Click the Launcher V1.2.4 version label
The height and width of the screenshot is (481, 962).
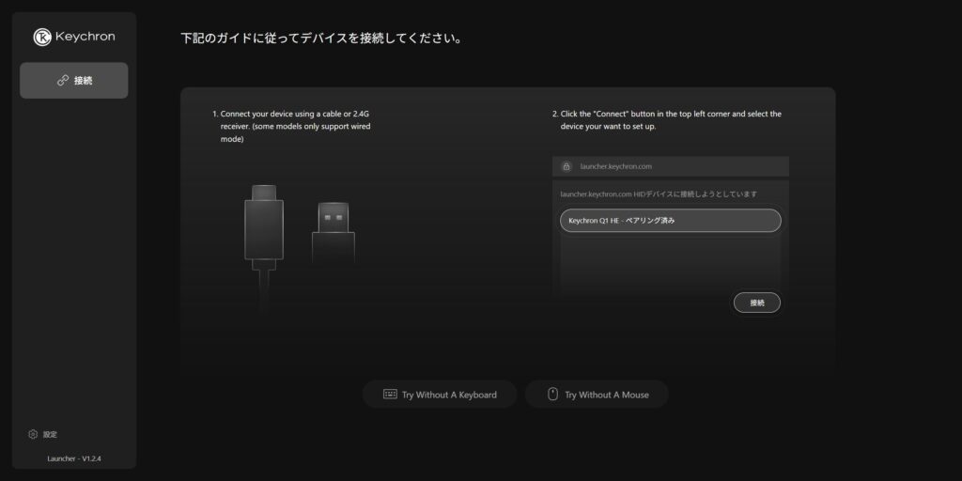pyautogui.click(x=73, y=458)
